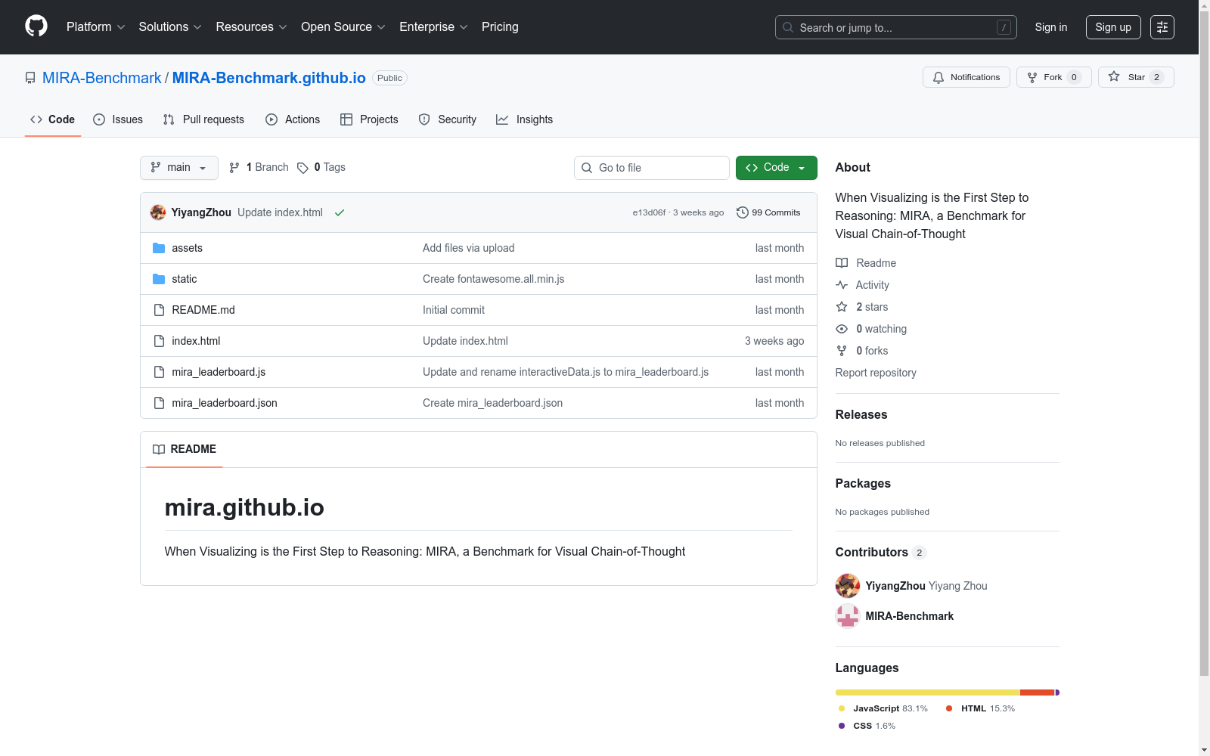Screen dimensions: 1210x756
Task: Open the command palette icon button
Action: [1162, 27]
